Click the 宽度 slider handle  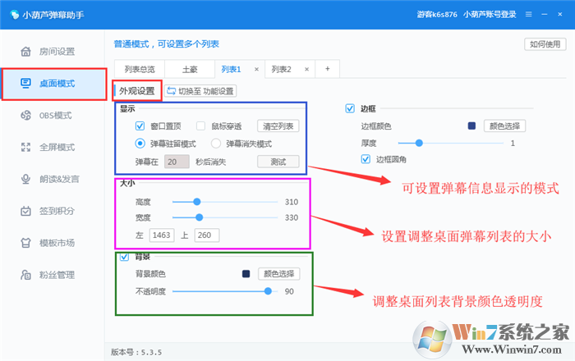click(x=199, y=217)
